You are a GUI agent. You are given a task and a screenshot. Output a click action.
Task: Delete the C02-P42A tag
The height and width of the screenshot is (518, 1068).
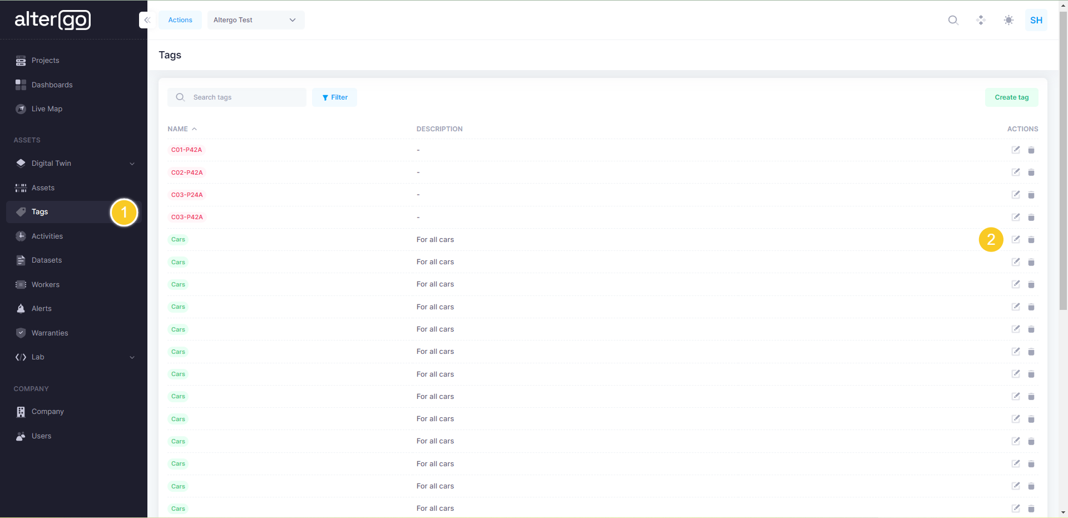(1031, 172)
